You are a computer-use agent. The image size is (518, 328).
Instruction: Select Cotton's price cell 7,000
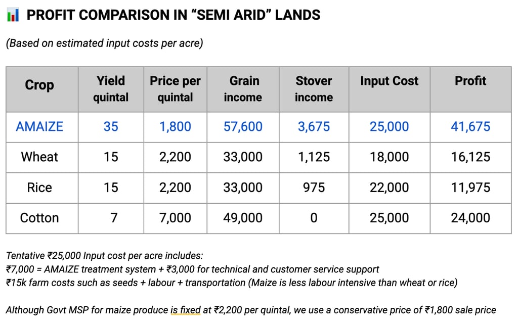pyautogui.click(x=175, y=218)
